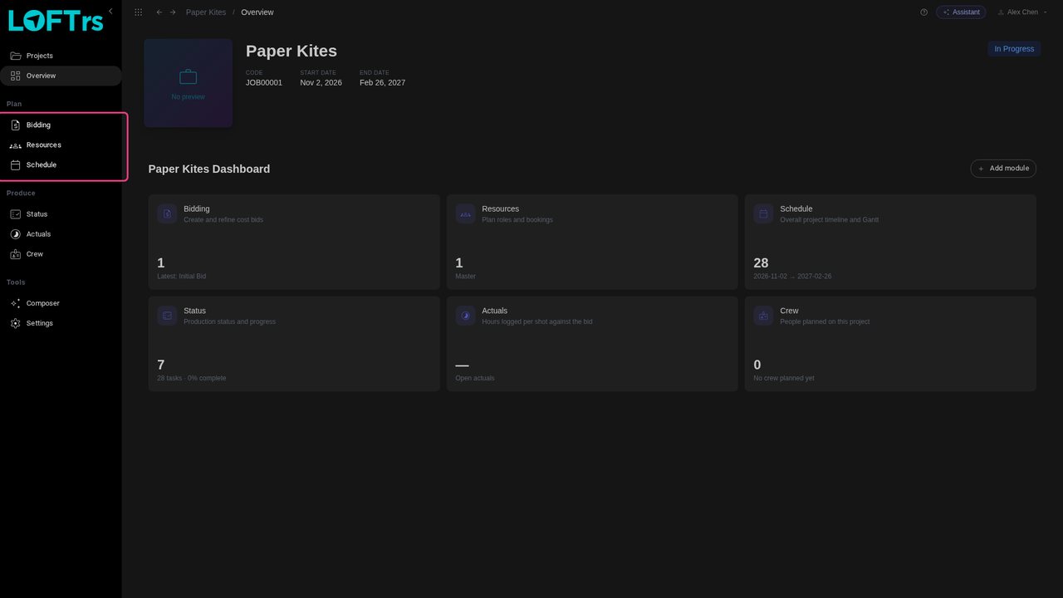The height and width of the screenshot is (598, 1063).
Task: Expand the Alex Chen user menu
Action: [x=1021, y=12]
